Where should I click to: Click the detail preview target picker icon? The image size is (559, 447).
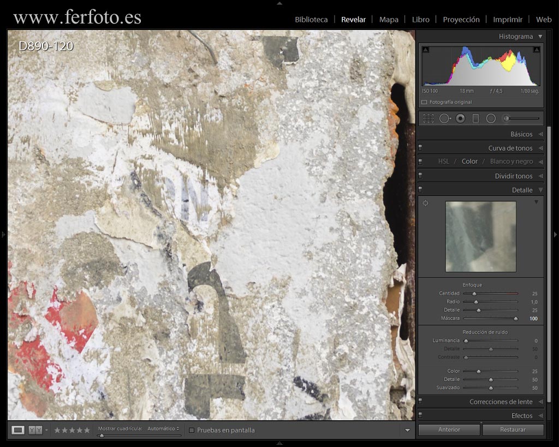coord(425,203)
